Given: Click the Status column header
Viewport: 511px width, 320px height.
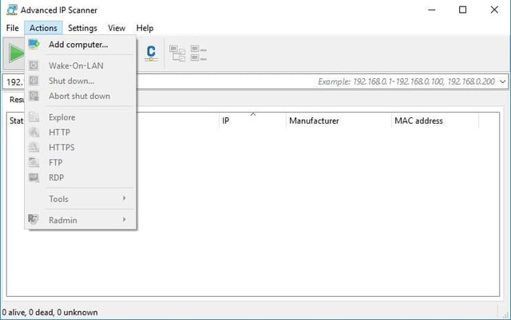Looking at the screenshot, I should pyautogui.click(x=16, y=120).
